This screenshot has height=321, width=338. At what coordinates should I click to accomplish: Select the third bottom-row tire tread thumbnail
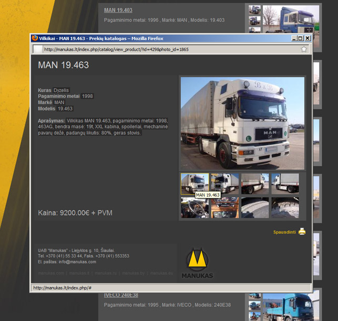point(255,208)
